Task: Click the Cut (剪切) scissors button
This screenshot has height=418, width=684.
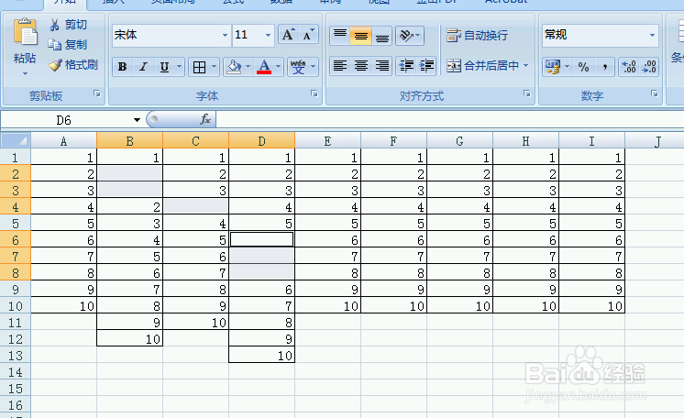Action: (68, 25)
